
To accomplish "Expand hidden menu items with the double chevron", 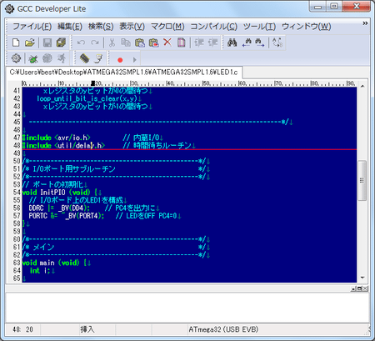I will point(365,23).
